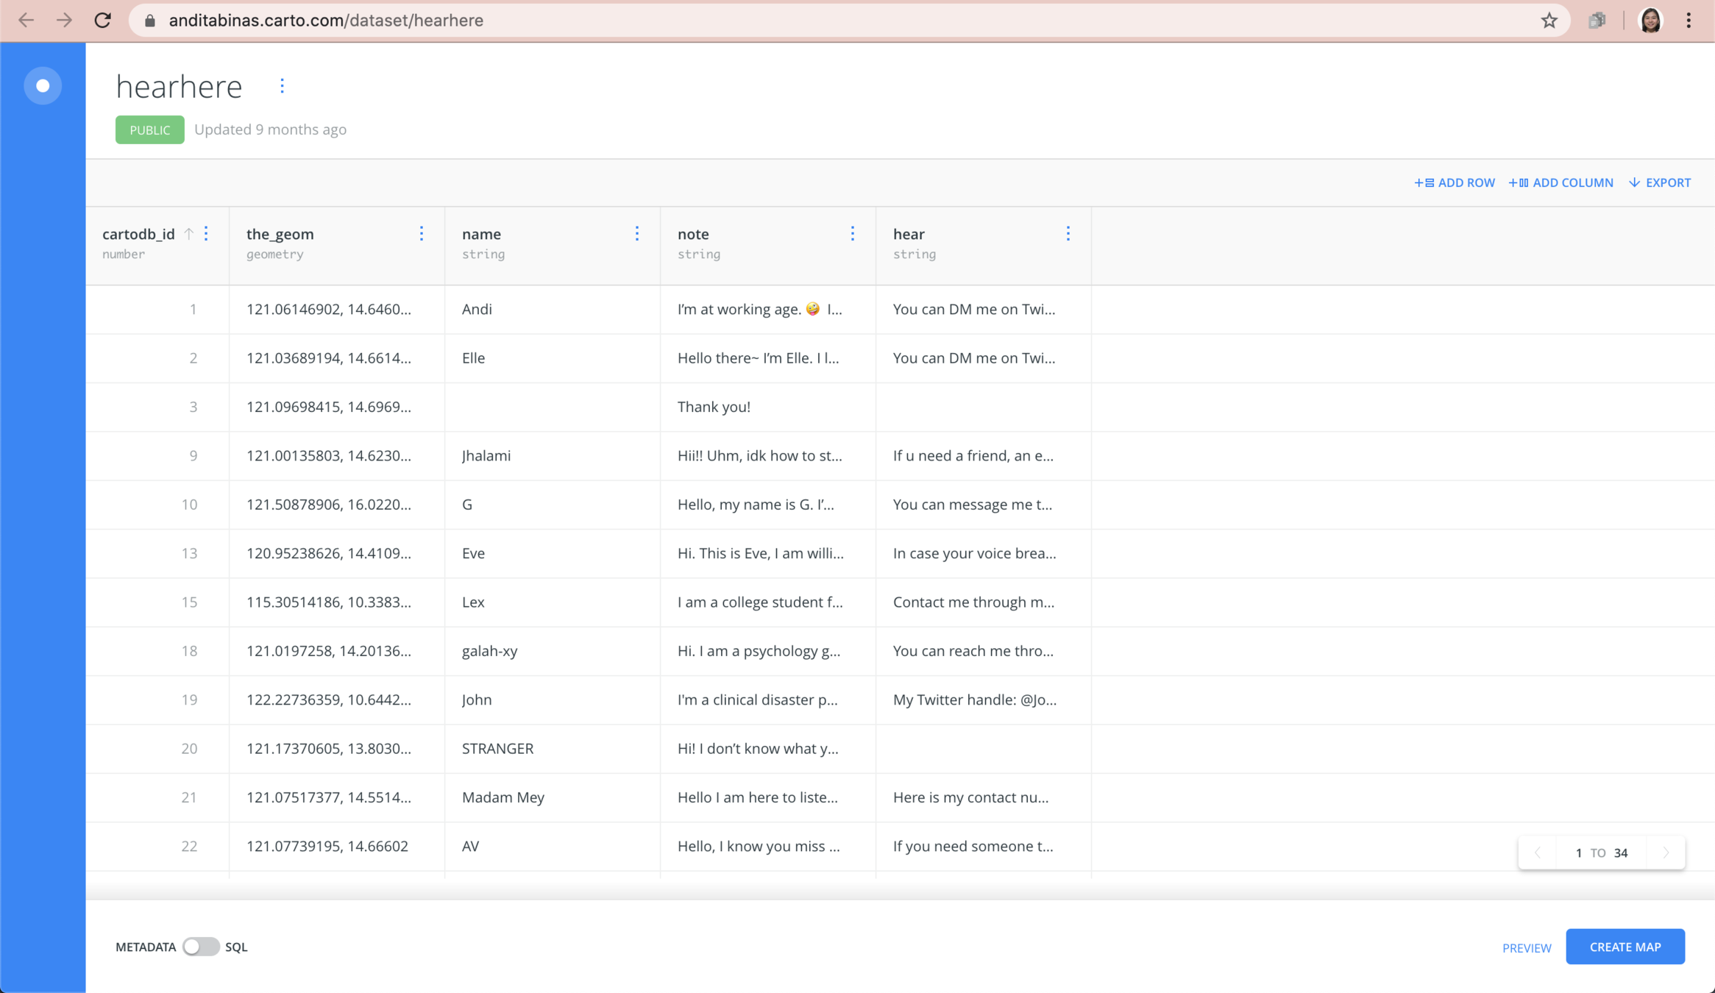Click the CARTO home circle icon
Image resolution: width=1715 pixels, height=993 pixels.
point(43,86)
